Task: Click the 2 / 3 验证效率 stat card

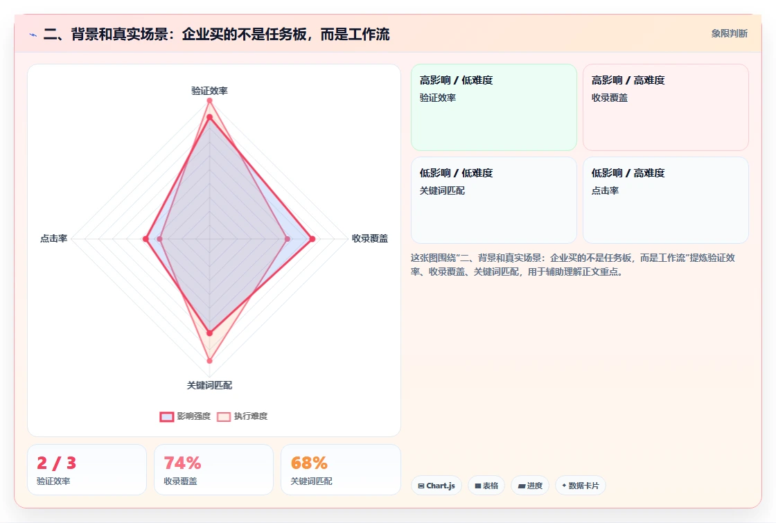Action: 87,470
